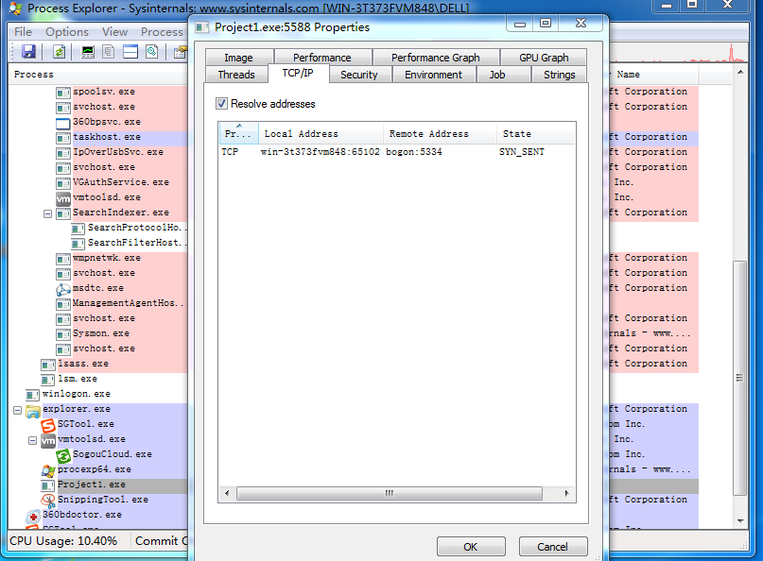Click the find/DLL view document toolbar icon

click(152, 52)
